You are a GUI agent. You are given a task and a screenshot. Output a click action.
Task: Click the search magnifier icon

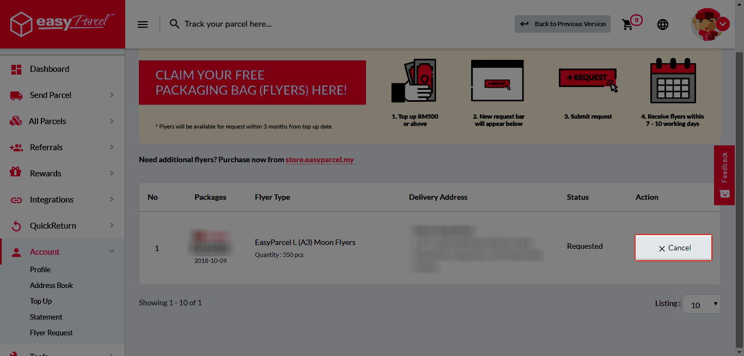(174, 24)
